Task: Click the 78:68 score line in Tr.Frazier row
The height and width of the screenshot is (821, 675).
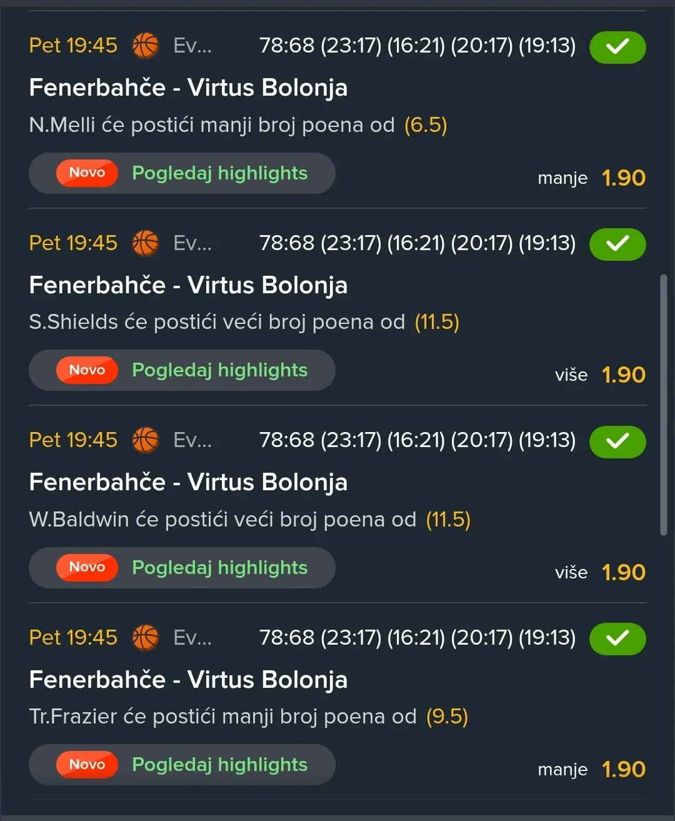Action: [x=417, y=638]
